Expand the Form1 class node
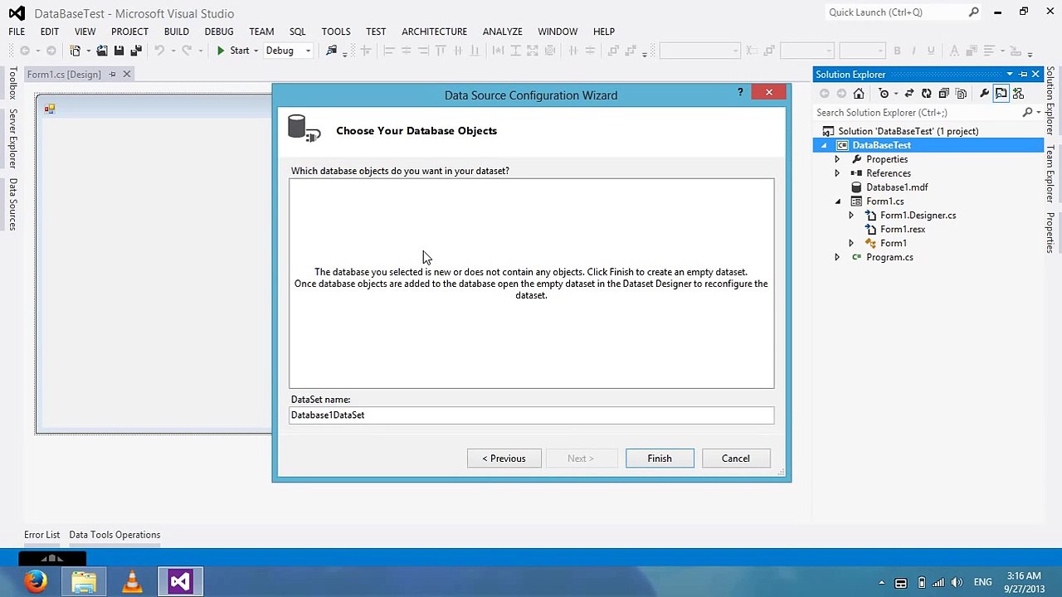 coord(850,243)
